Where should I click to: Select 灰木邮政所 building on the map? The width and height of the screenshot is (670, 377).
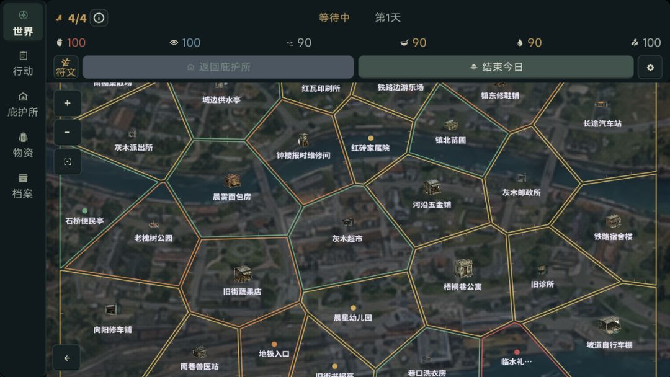pyautogui.click(x=521, y=177)
